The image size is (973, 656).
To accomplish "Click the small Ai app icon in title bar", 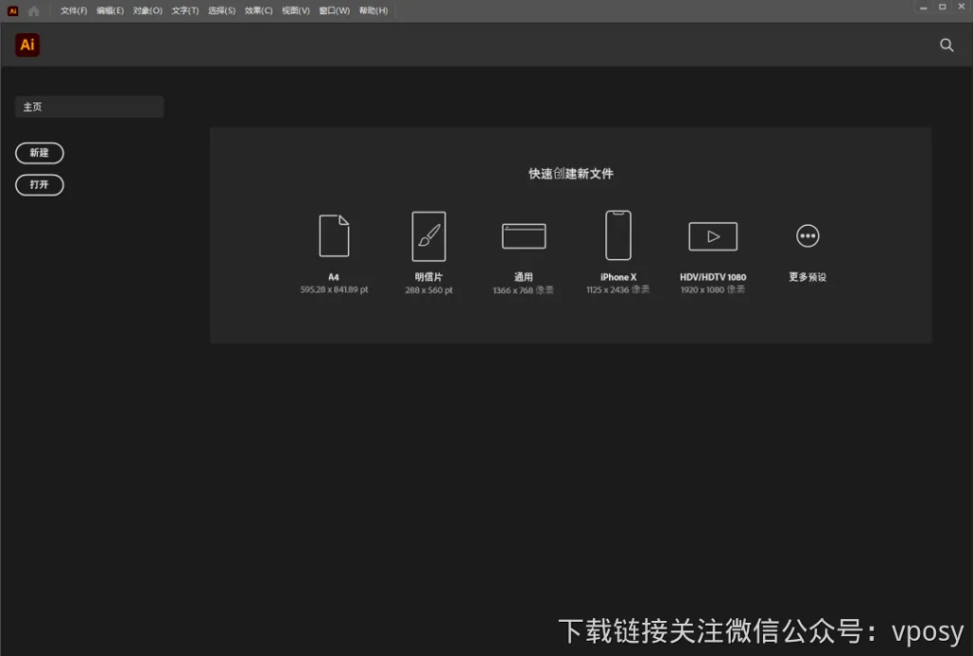I will pyautogui.click(x=12, y=10).
